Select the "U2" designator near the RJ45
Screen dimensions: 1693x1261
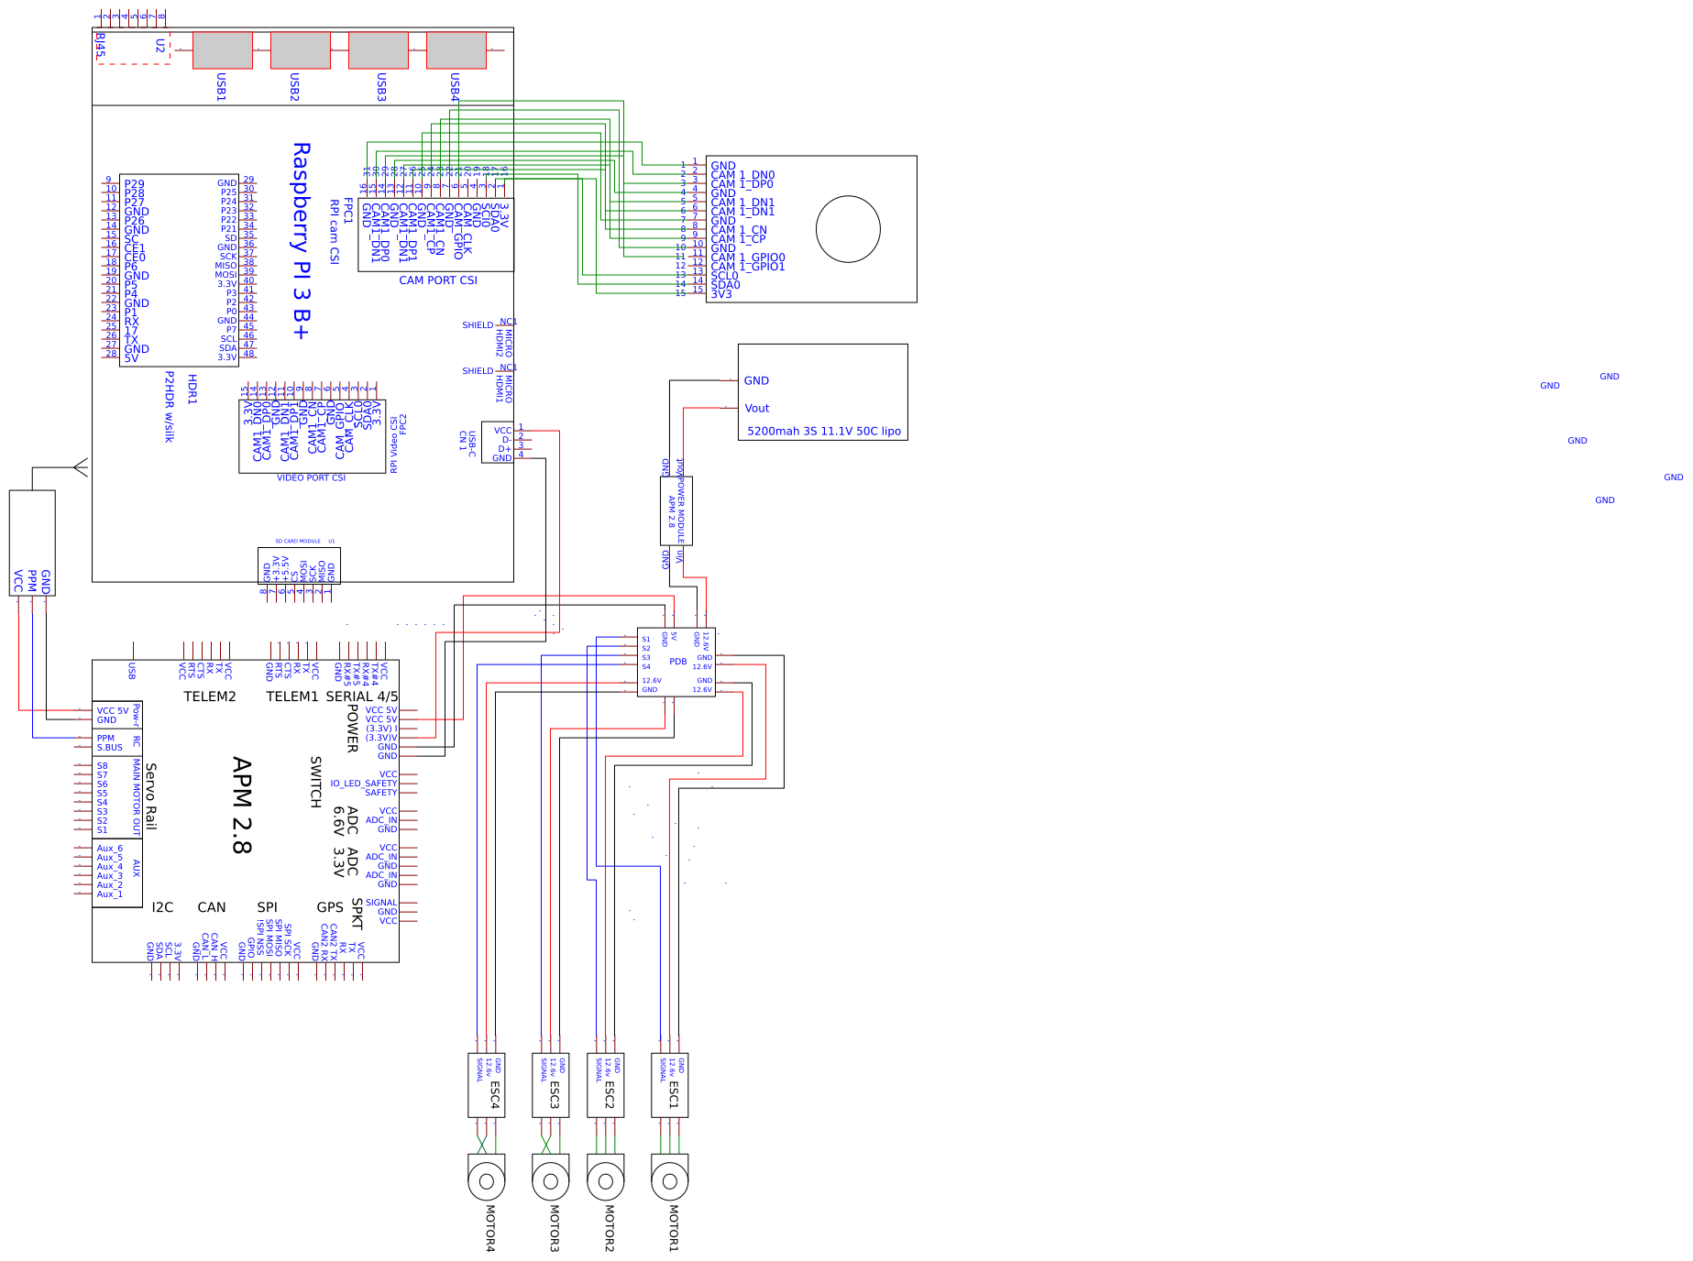coord(160,46)
